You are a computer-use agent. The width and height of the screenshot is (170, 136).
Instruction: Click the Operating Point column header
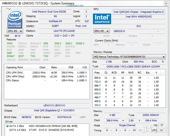tap(15, 67)
